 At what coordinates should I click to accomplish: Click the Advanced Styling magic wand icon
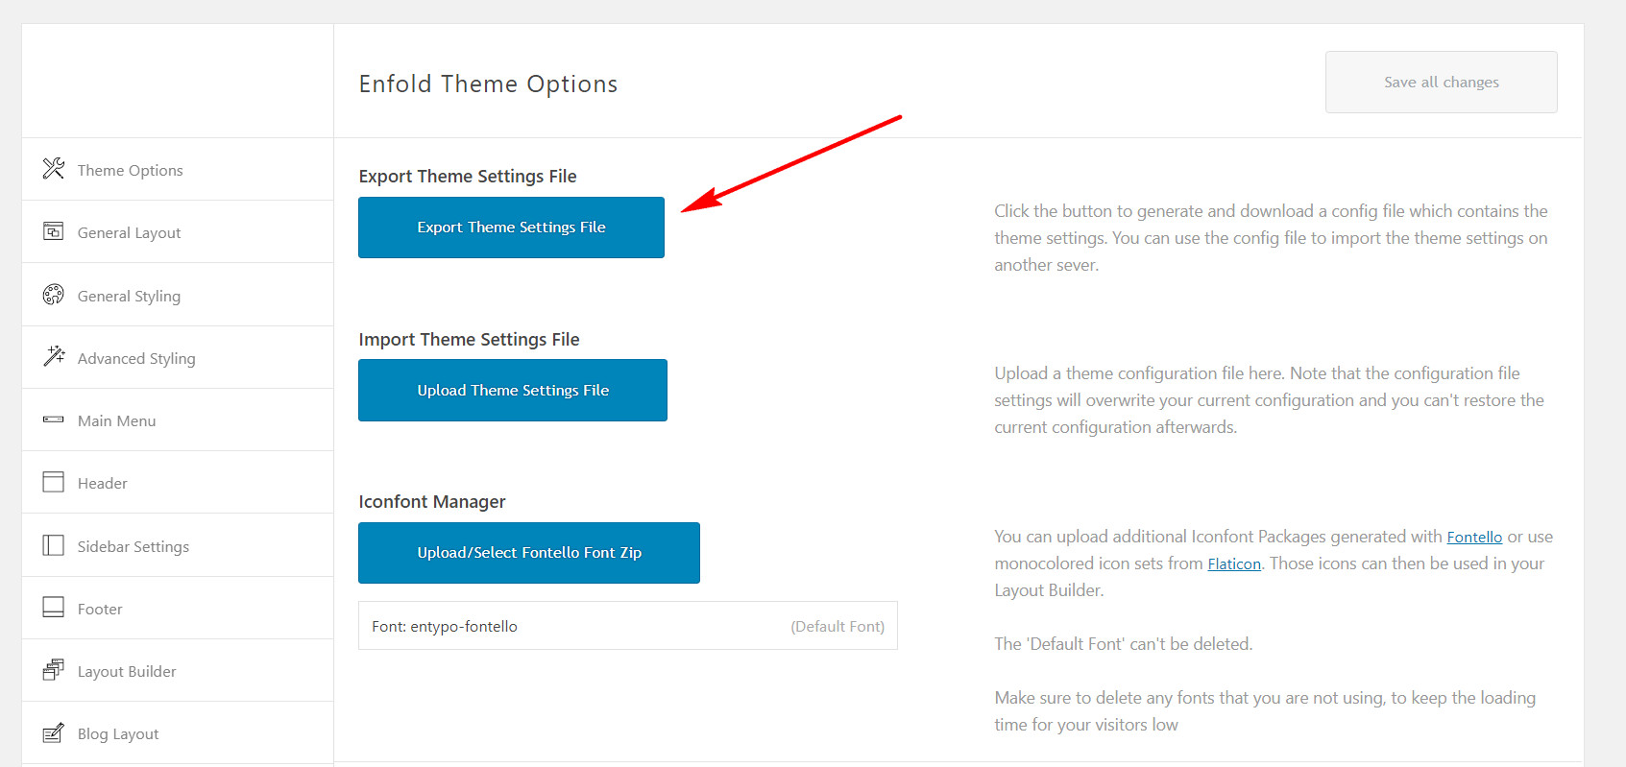pos(54,356)
